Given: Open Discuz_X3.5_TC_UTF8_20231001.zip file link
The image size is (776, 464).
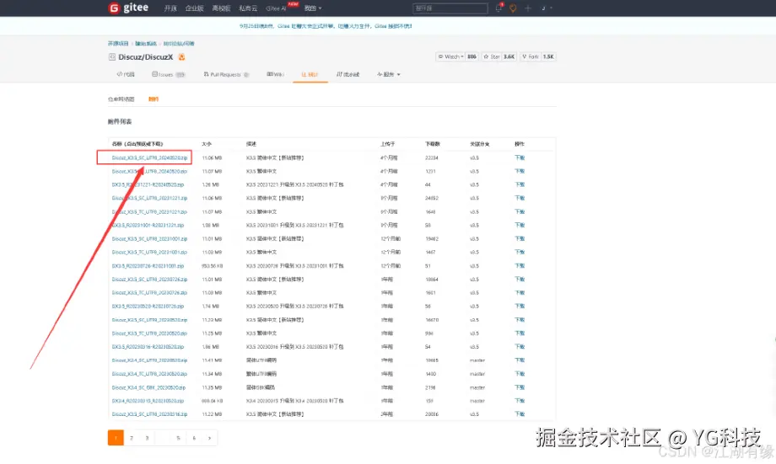Looking at the screenshot, I should point(149,253).
